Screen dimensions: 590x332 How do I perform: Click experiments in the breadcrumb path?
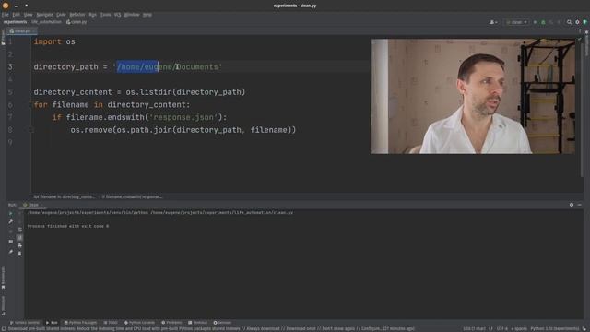(x=15, y=22)
